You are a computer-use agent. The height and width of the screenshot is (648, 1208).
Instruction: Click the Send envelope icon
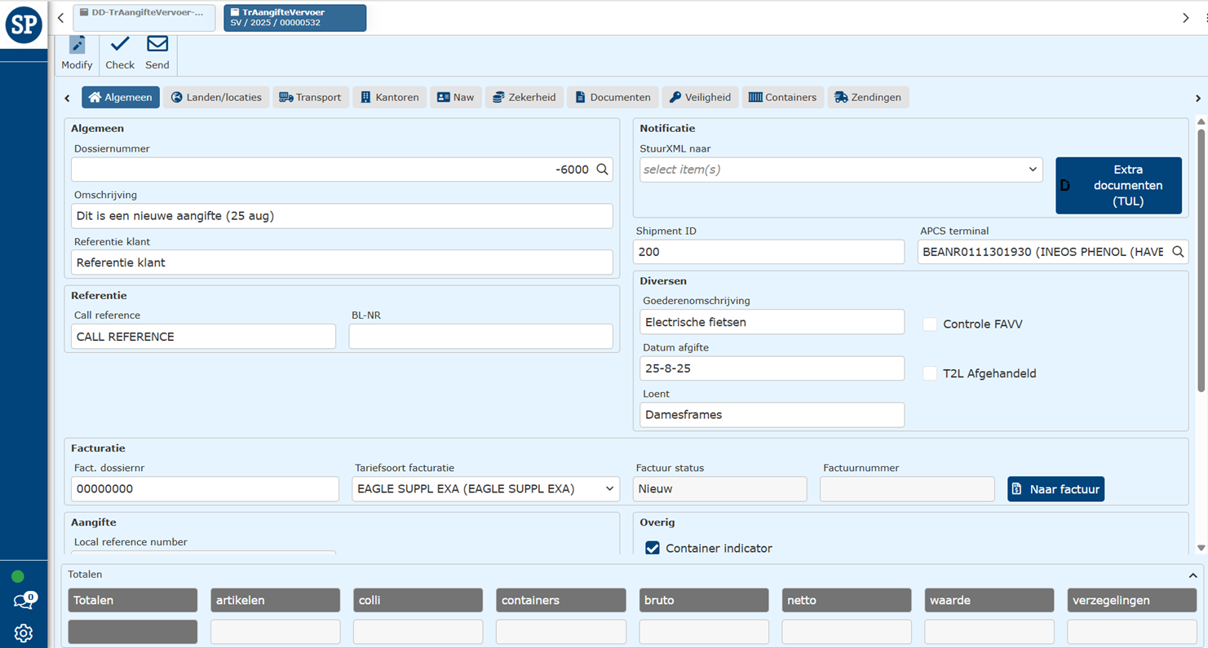tap(157, 44)
